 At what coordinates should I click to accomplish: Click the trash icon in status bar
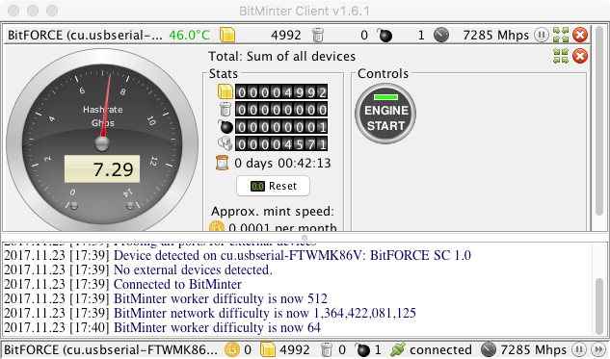(327, 349)
